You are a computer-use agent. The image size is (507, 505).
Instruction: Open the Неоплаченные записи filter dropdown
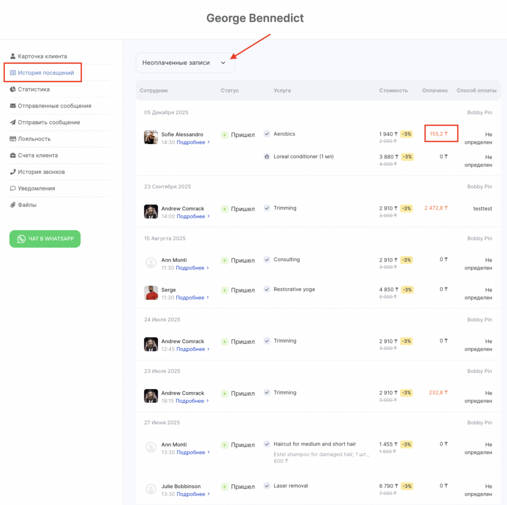pos(185,63)
